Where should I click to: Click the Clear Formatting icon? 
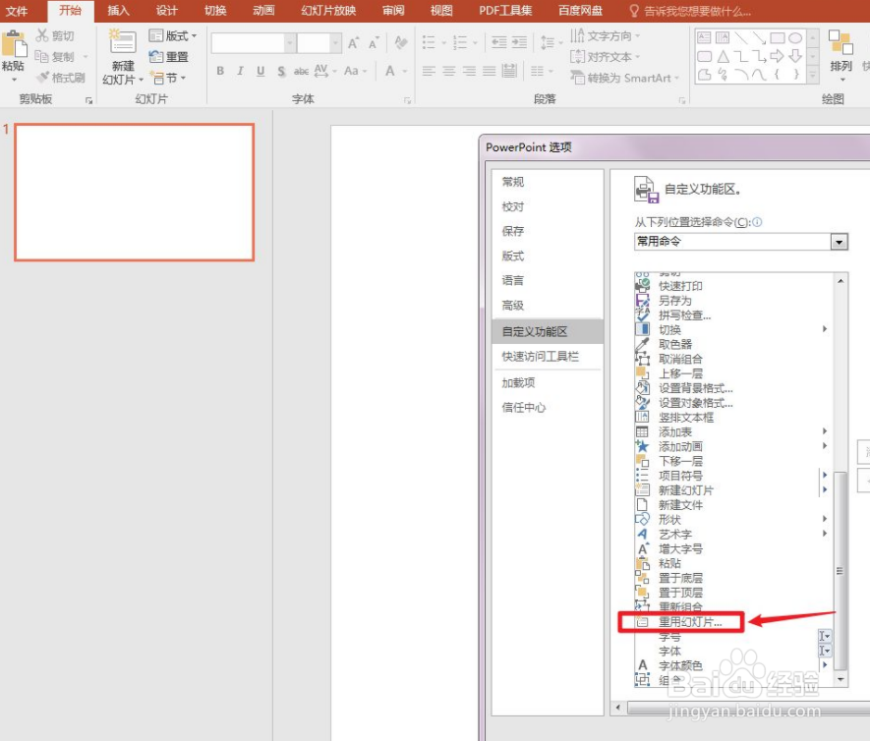401,42
